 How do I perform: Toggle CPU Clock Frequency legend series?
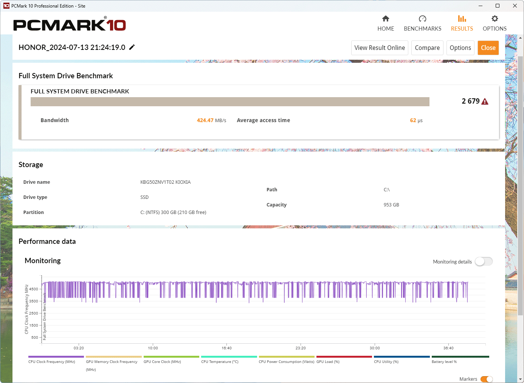point(56,359)
